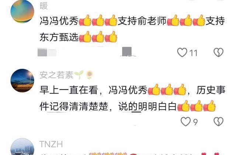Select the comment text 东方甄选
The height and width of the screenshot is (155, 236).
tap(59, 37)
